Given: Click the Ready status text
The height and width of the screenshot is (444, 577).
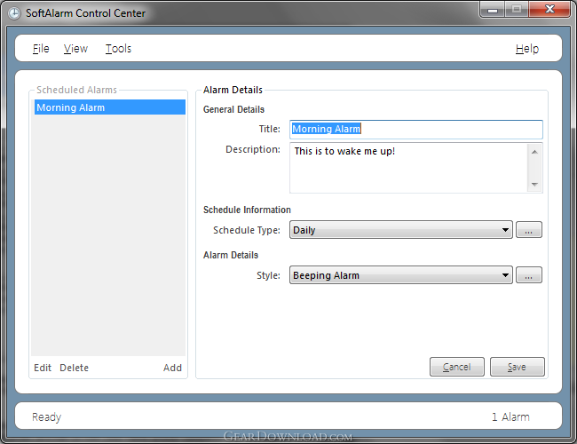Looking at the screenshot, I should point(46,416).
